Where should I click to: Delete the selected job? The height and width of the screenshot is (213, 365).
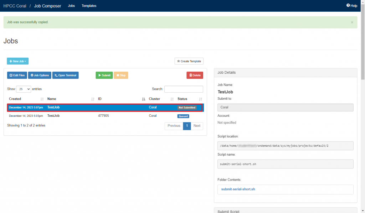pyautogui.click(x=194, y=75)
